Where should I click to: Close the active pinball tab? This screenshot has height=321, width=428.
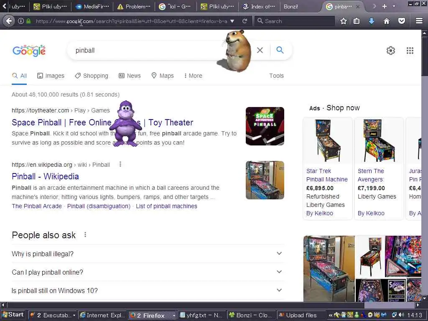(358, 7)
